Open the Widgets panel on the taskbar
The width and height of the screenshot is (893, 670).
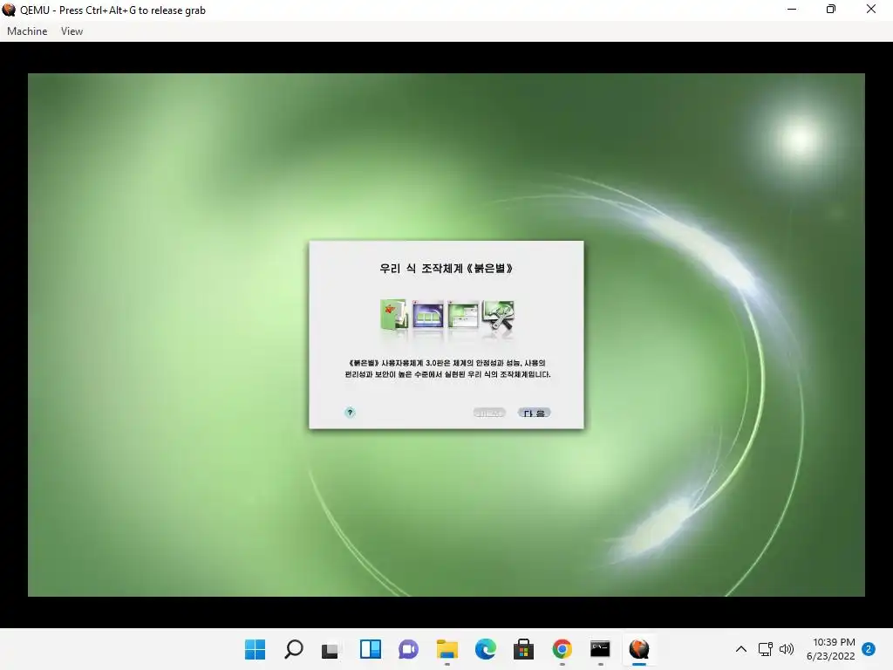370,649
